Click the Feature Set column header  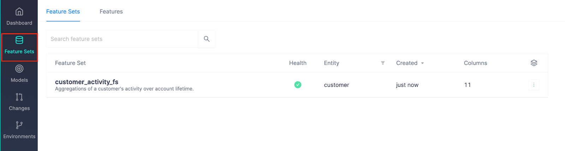[x=70, y=63]
